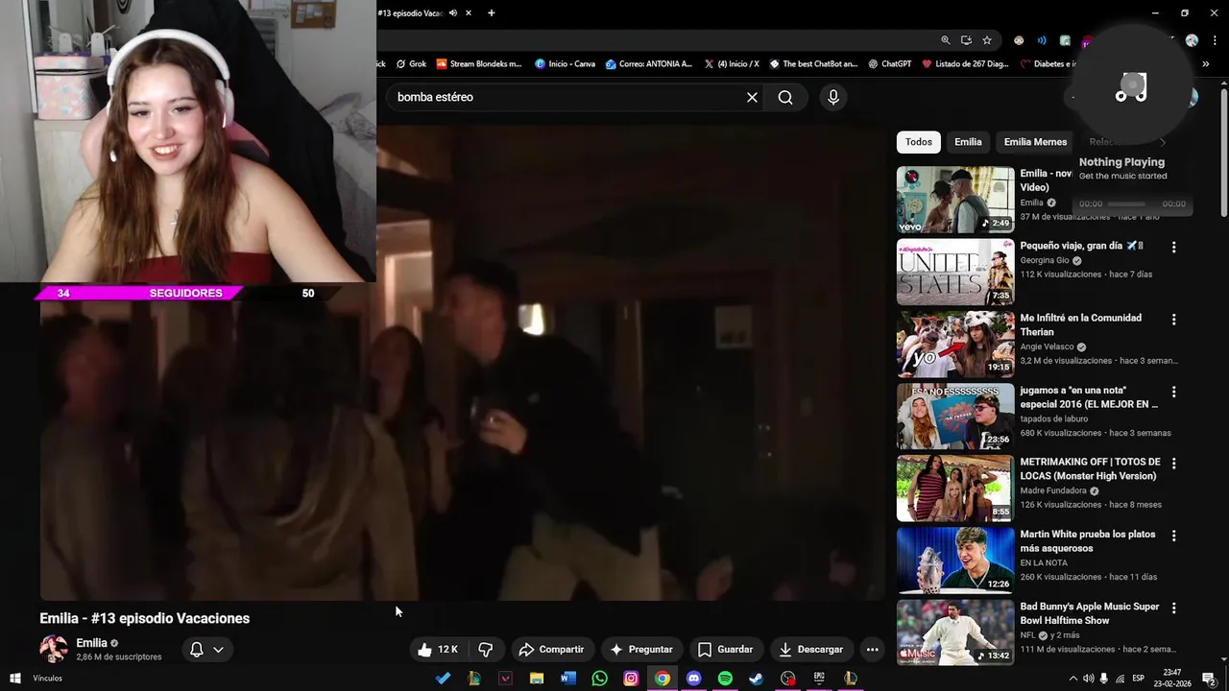The height and width of the screenshot is (691, 1229).
Task: Open Martin White prueba los platos title
Action: tap(1088, 541)
